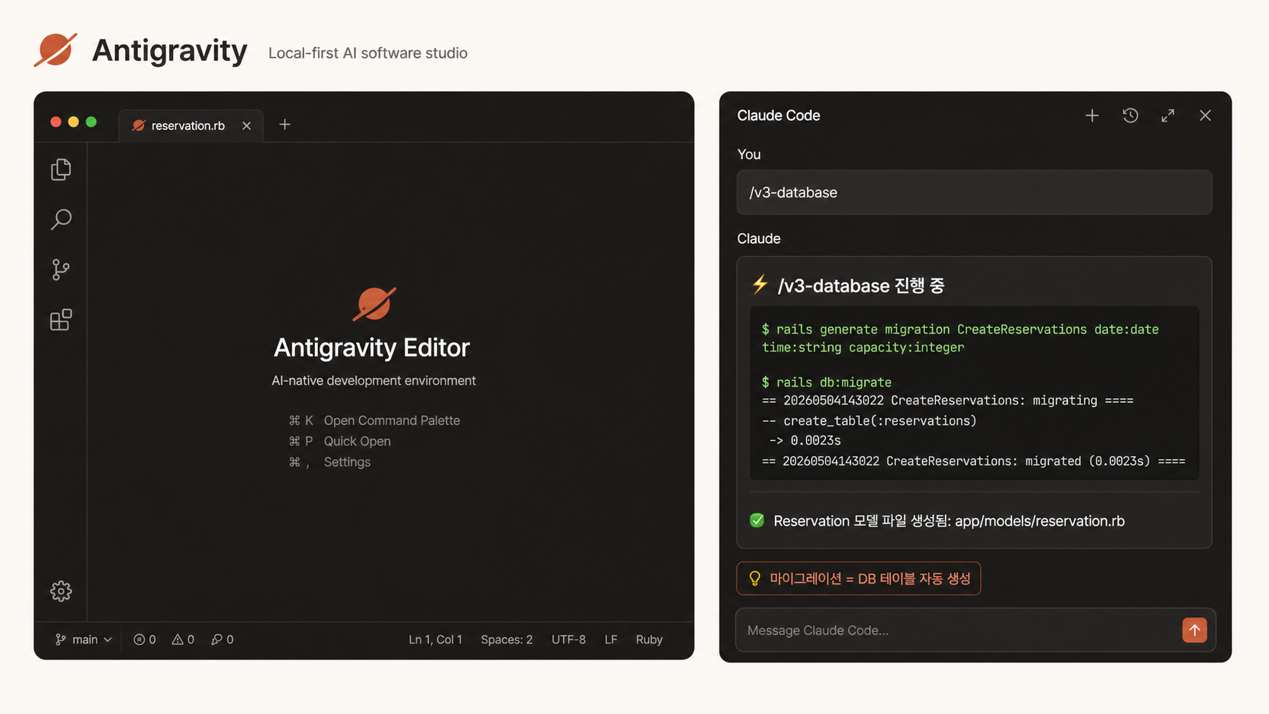Click the create_table(:reservations) output line
Screen dimensions: 1269x714
click(x=869, y=420)
